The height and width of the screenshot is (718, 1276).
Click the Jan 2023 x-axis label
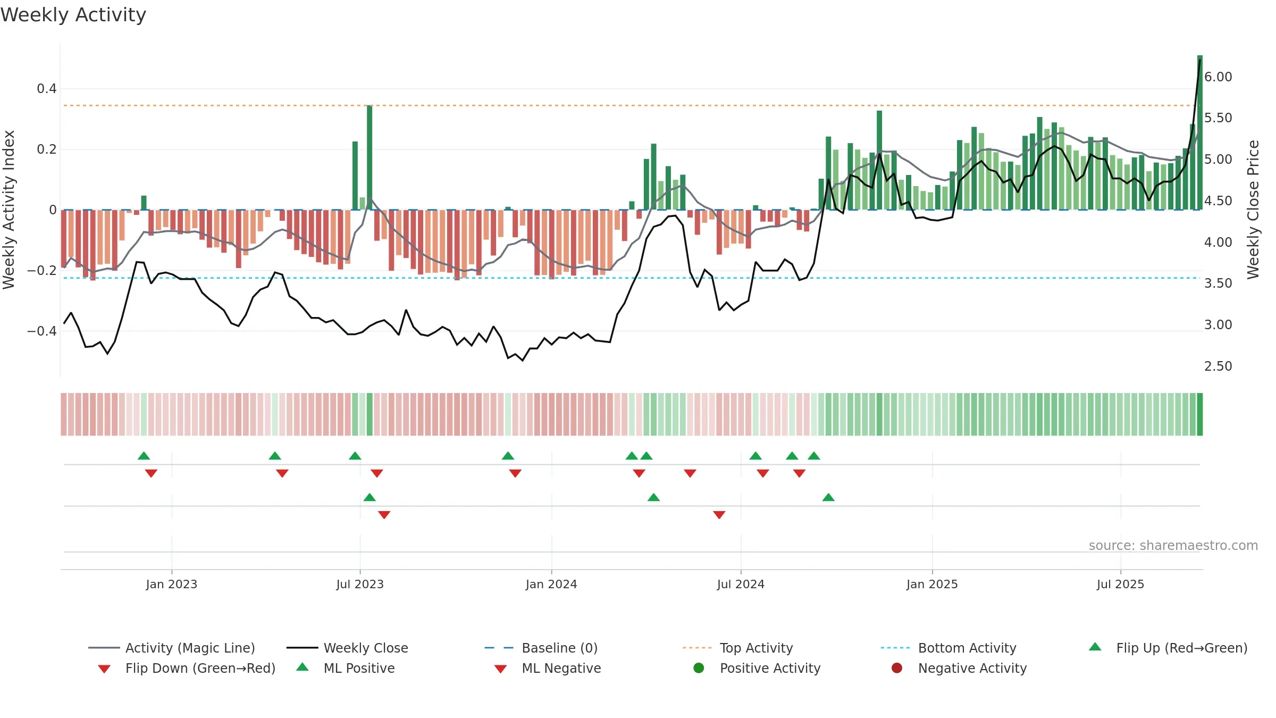[x=172, y=584]
